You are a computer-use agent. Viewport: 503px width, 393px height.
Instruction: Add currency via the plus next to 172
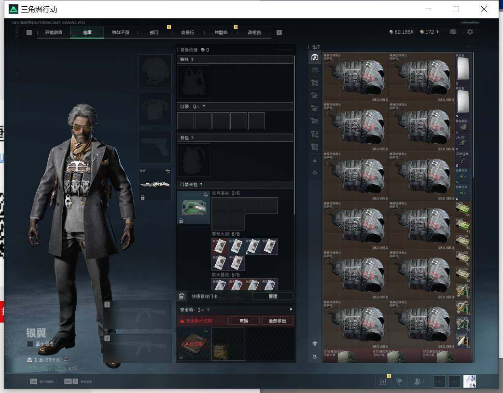click(x=437, y=32)
